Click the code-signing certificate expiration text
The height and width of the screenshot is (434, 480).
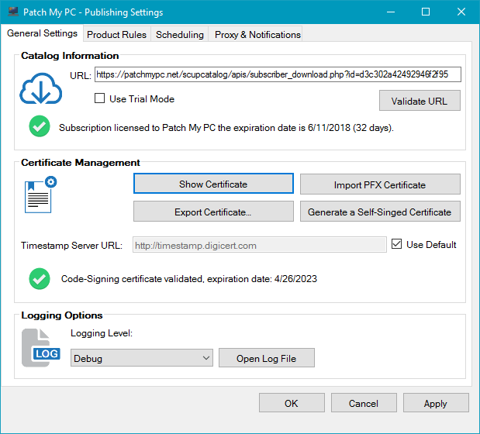pyautogui.click(x=189, y=279)
